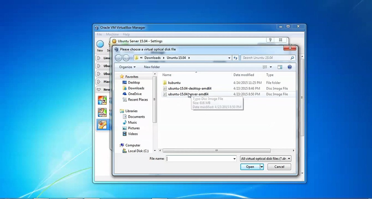This screenshot has height=199, width=372.
Task: Select the Windows 7 VM icon in VirtualBox
Action: tap(102, 100)
